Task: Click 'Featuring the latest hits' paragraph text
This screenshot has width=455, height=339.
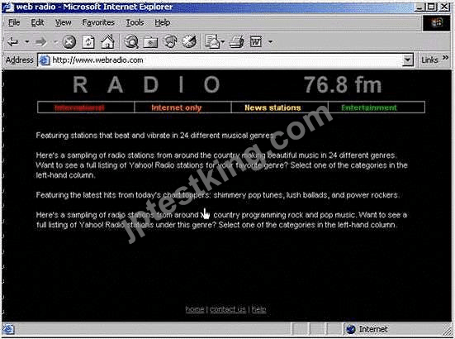Action: click(x=217, y=195)
